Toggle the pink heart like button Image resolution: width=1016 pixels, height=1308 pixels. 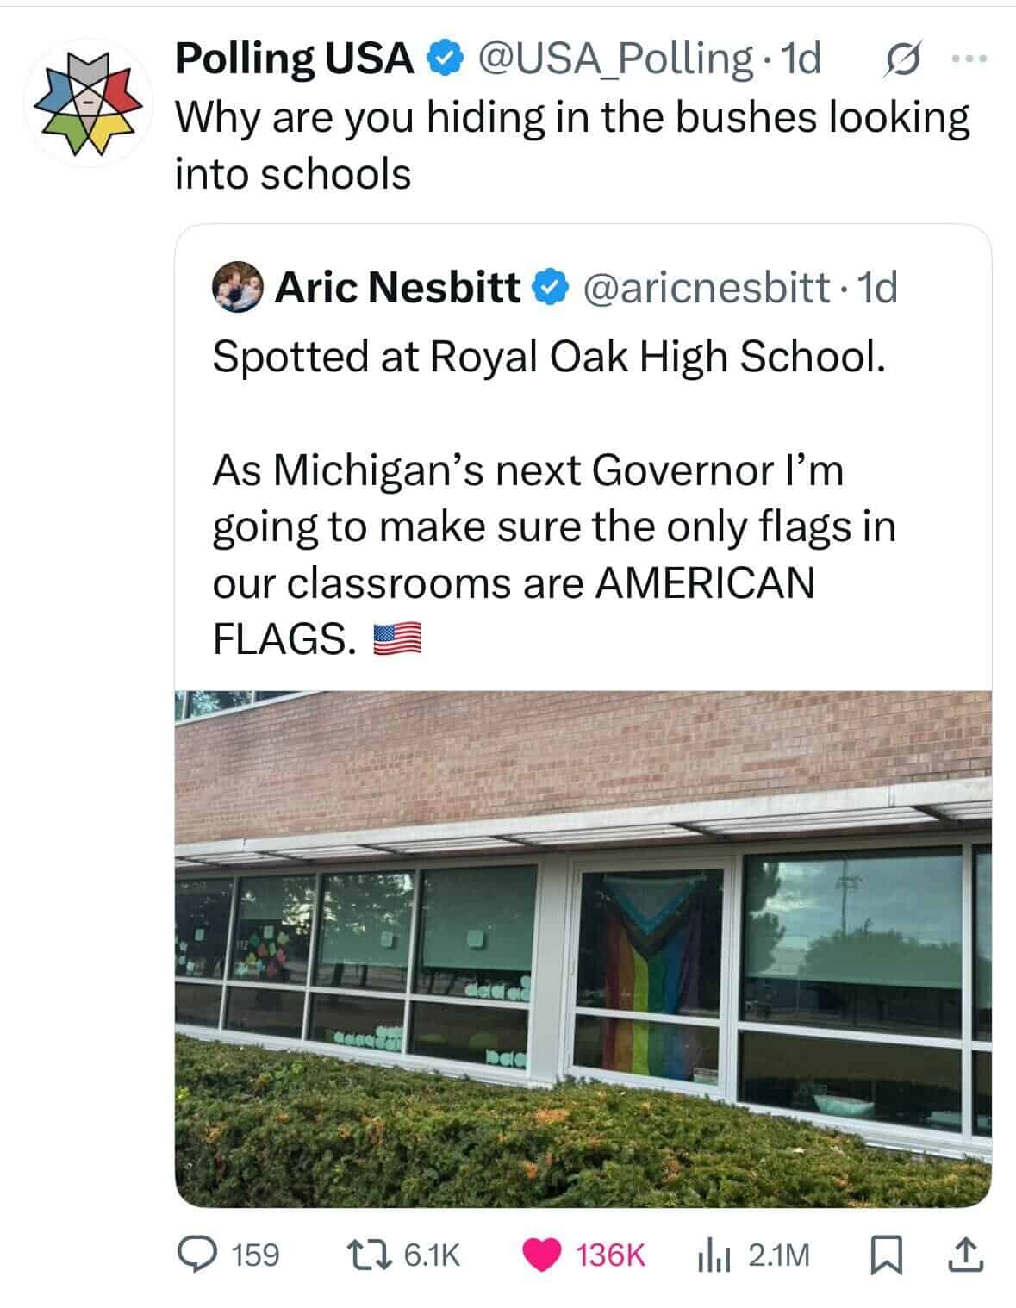(x=544, y=1255)
